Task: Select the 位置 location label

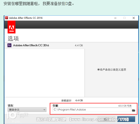Action: 56,105
